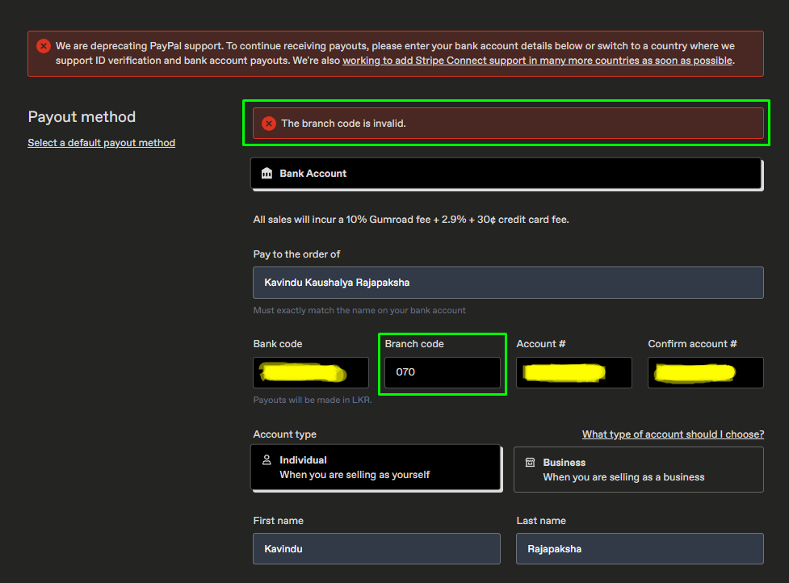This screenshot has height=583, width=789.
Task: Focus the Last name field
Action: (640, 549)
